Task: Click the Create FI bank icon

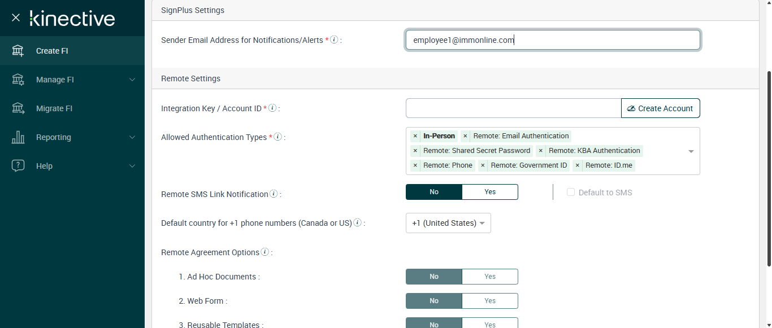Action: (18, 51)
